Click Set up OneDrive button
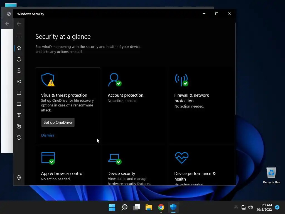This screenshot has width=285, height=214. pos(58,122)
